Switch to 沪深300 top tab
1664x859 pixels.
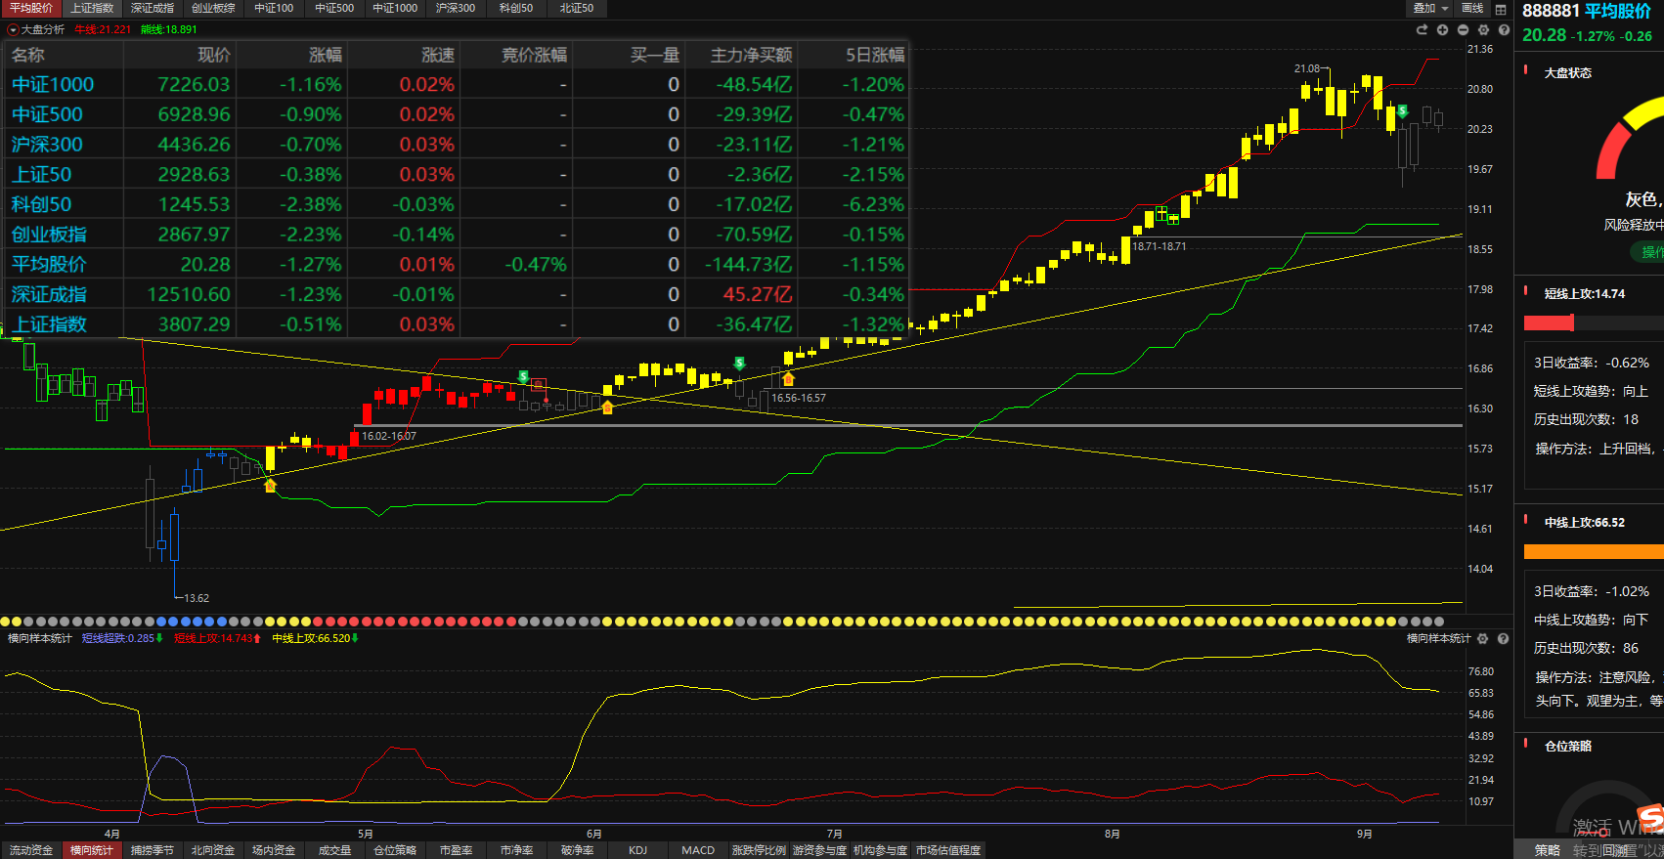(456, 8)
